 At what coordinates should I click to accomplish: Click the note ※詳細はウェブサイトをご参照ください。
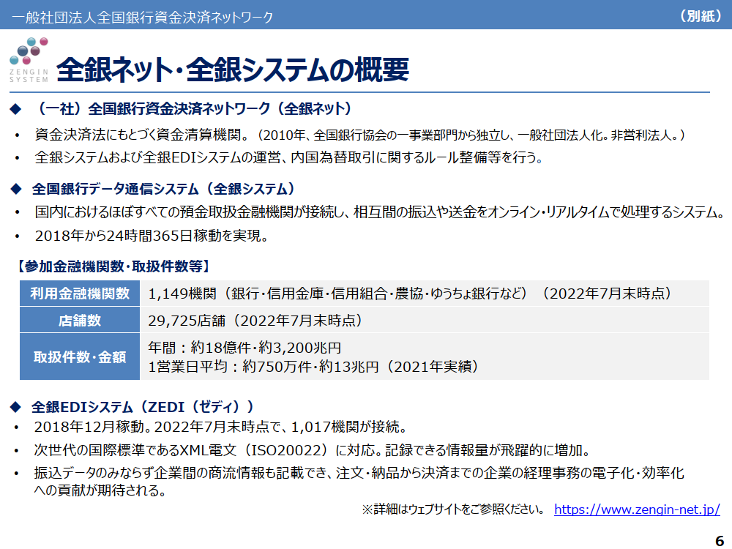coord(453,509)
